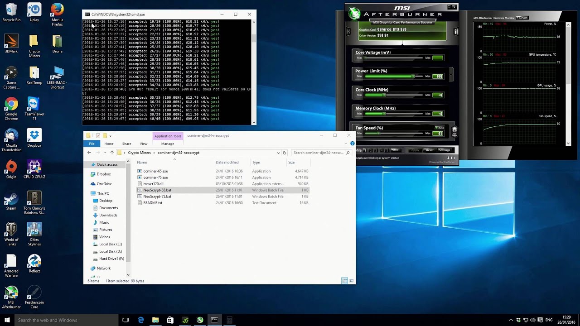Launch Origin from the desktop
This screenshot has width=580, height=326.
11,169
